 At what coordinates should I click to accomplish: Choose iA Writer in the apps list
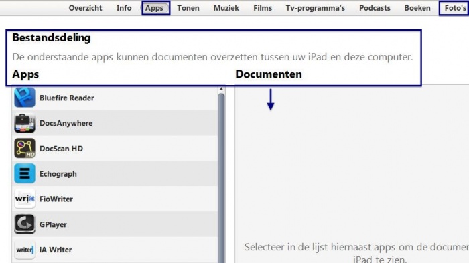(x=115, y=250)
